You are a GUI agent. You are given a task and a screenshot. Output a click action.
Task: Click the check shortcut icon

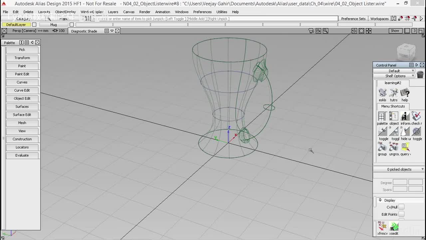point(416,116)
